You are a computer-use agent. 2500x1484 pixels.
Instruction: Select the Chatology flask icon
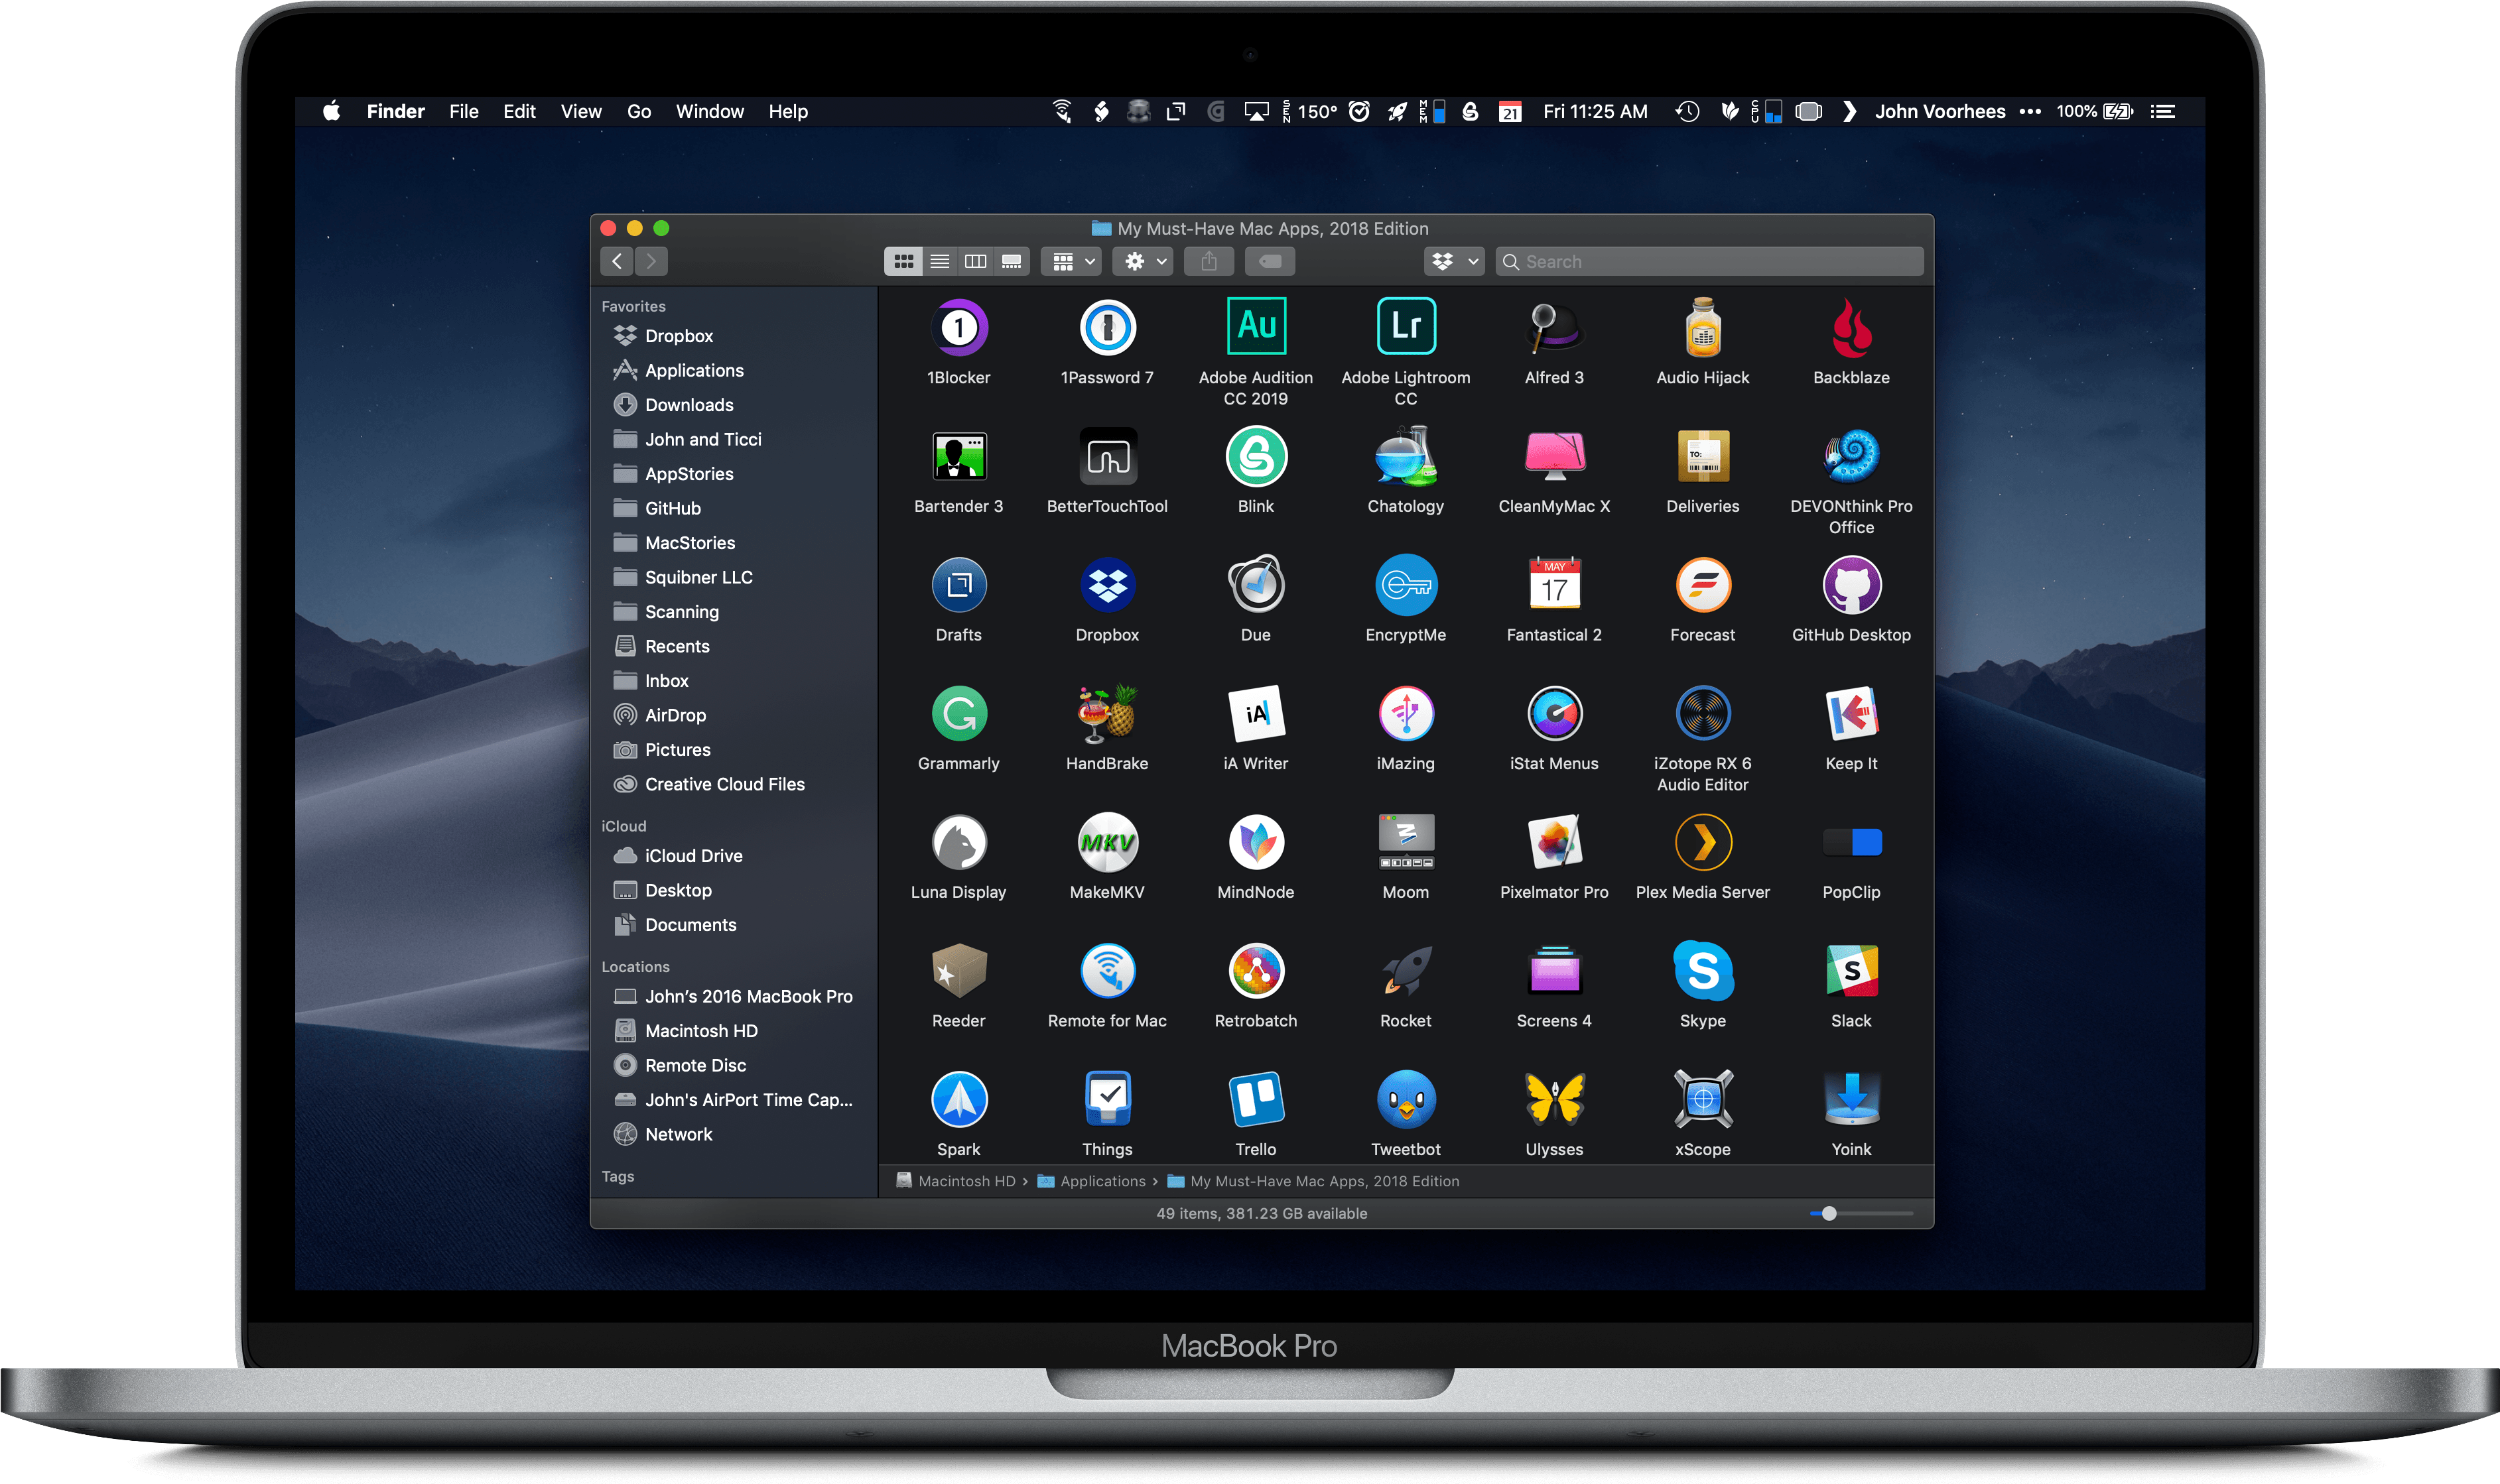click(x=1405, y=456)
